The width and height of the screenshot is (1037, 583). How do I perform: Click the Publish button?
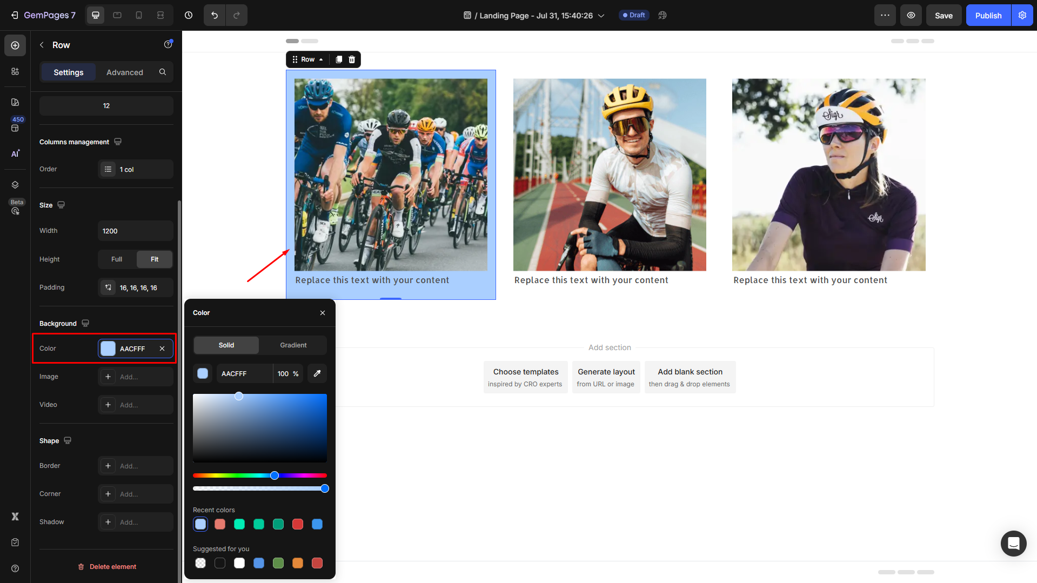tap(988, 15)
